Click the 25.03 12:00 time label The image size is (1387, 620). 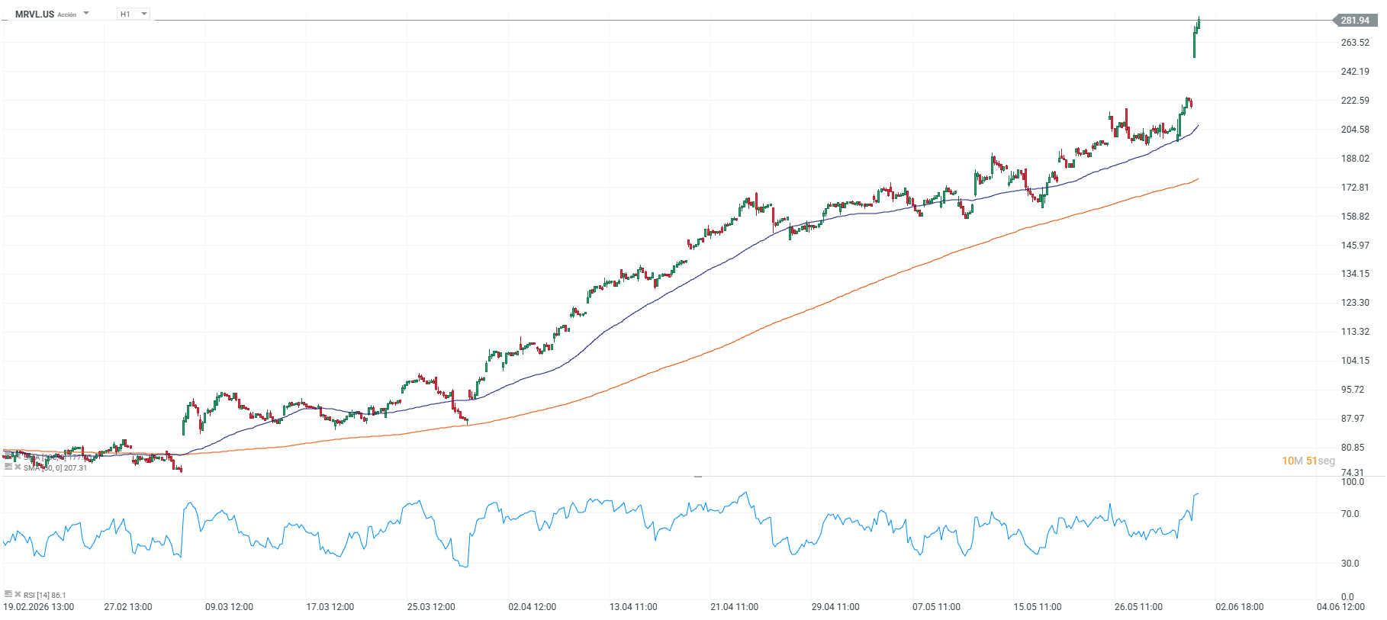tap(431, 607)
